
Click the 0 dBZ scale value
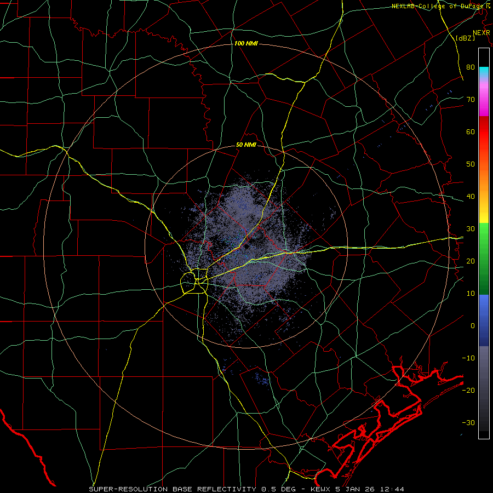tap(473, 326)
